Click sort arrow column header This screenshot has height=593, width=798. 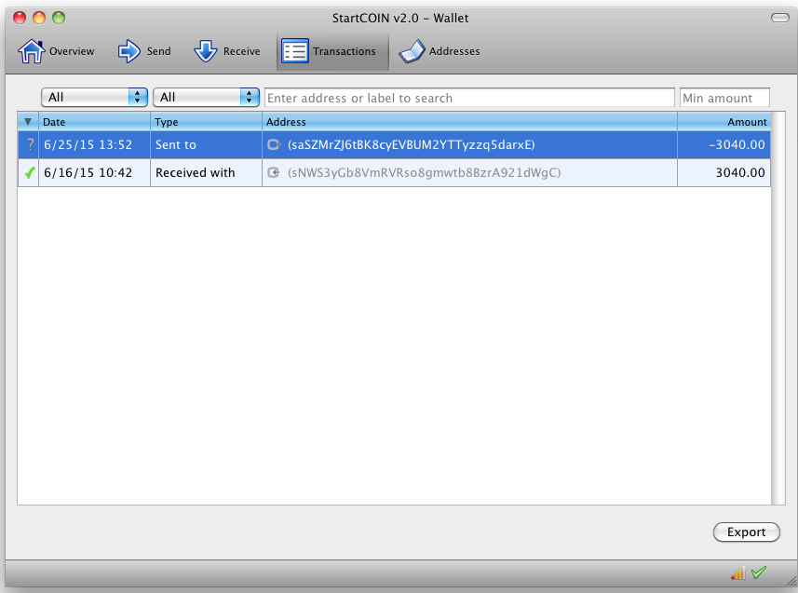click(x=28, y=122)
